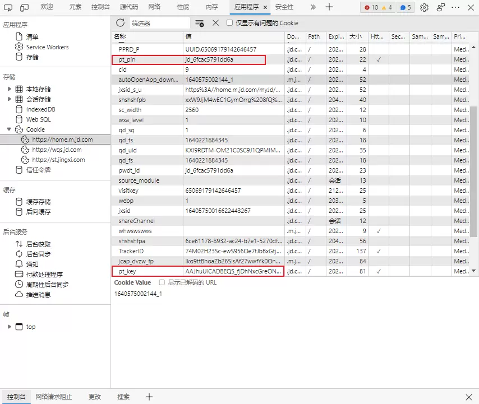Collapse the Cookie tree node
Screen dimensions: 479x404
pos(9,129)
